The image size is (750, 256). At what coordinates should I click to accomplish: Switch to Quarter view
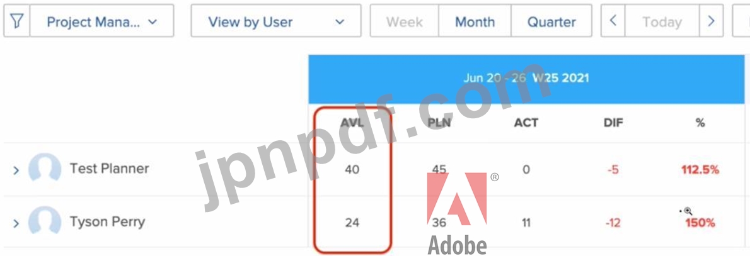[x=551, y=21]
